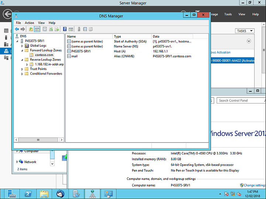Open the TASKS dropdown in Server Manager
The width and height of the screenshot is (266, 199).
pos(245,31)
